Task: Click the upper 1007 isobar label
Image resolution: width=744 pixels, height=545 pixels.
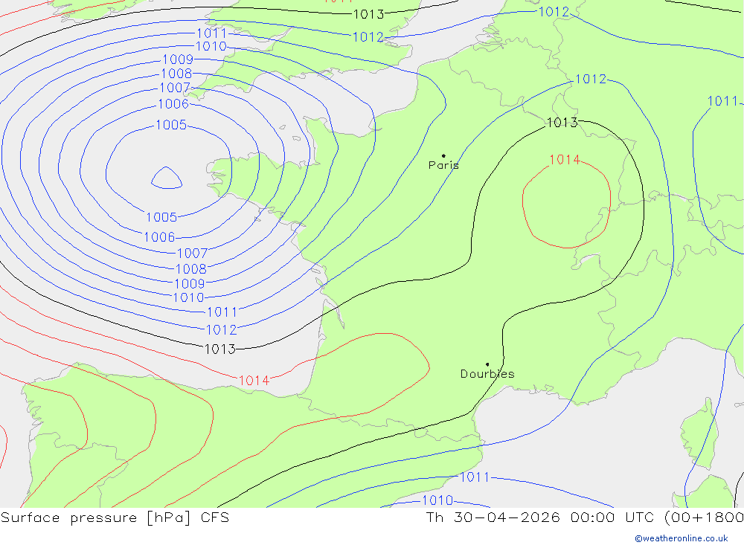Action: point(175,88)
